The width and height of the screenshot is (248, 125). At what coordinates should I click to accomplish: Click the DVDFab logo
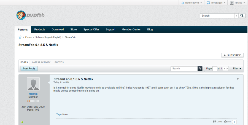pos(30,15)
